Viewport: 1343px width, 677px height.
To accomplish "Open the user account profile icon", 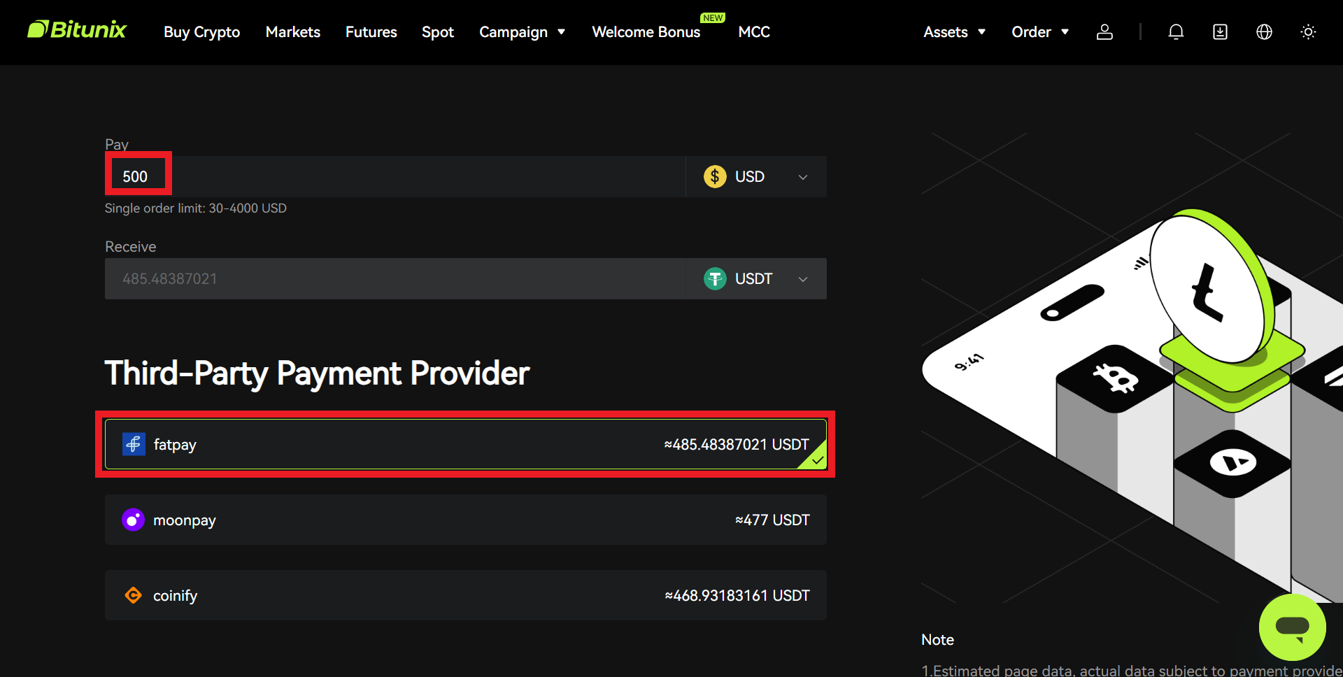I will click(x=1104, y=32).
